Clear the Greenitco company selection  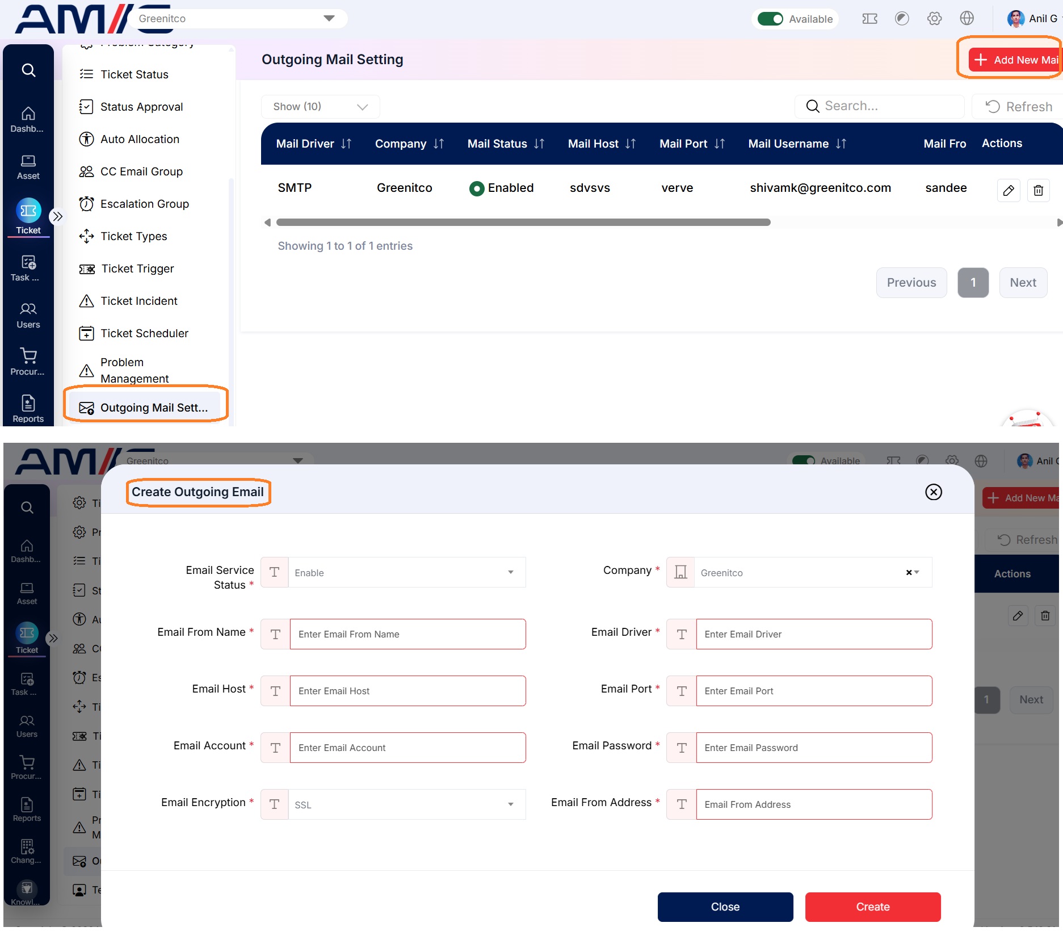click(x=908, y=573)
